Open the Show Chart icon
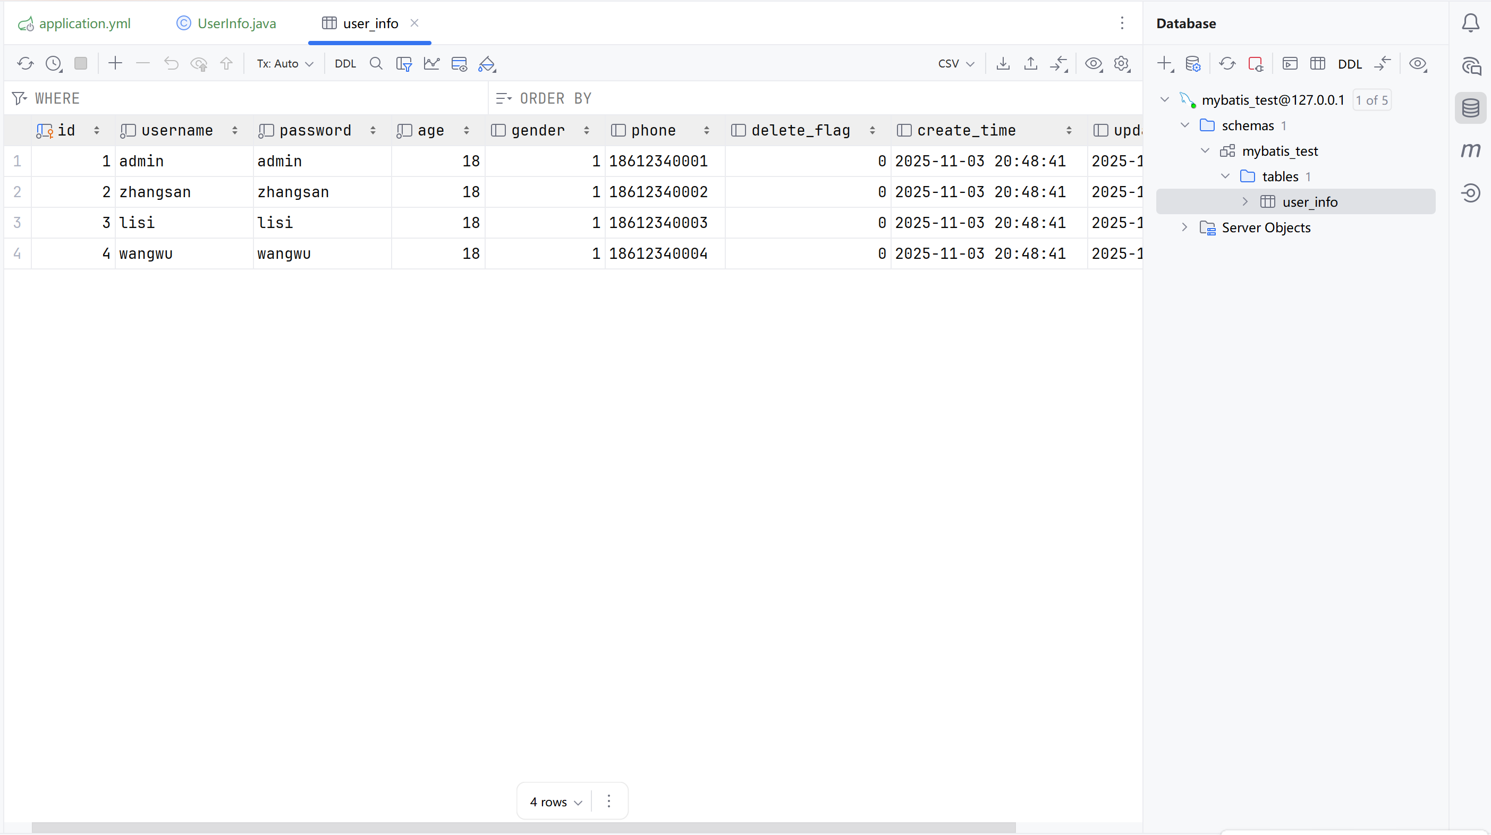The height and width of the screenshot is (835, 1491). (x=431, y=64)
